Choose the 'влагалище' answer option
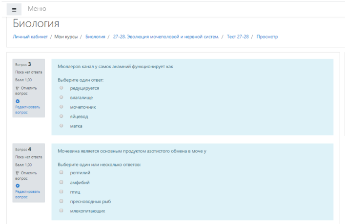Image resolution: width=345 pixels, height=224 pixels. click(x=61, y=97)
